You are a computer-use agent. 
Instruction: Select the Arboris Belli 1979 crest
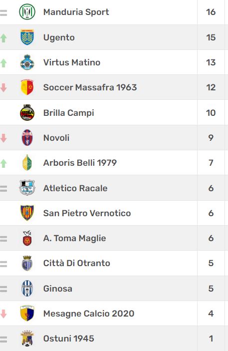pos(27,163)
